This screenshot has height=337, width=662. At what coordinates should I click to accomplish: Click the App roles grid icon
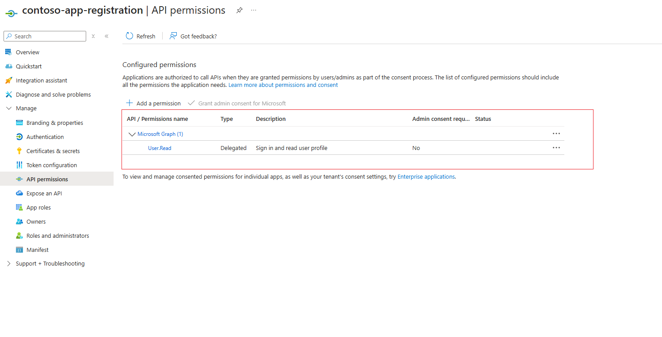[19, 207]
